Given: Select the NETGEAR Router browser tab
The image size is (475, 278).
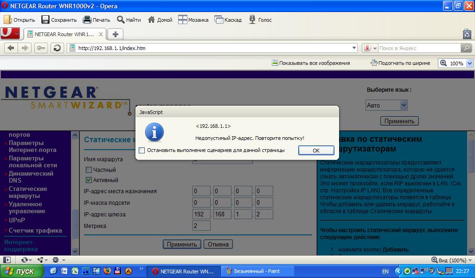Looking at the screenshot, I should coord(60,34).
